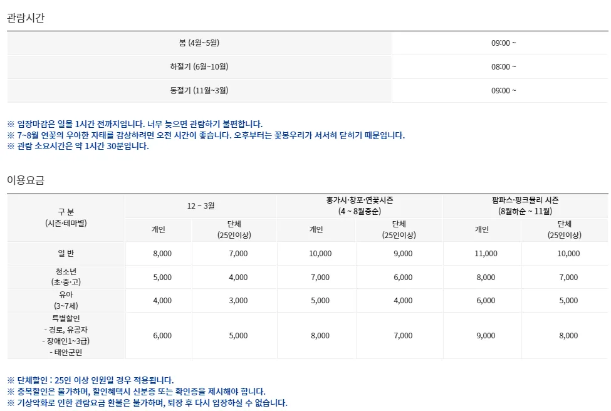
Task: Click the 09:00 ~ time for 봄 season
Action: pos(503,43)
